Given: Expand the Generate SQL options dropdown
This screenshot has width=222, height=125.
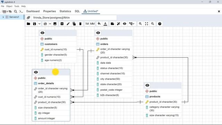Looking at the screenshot, I should coord(50,24).
